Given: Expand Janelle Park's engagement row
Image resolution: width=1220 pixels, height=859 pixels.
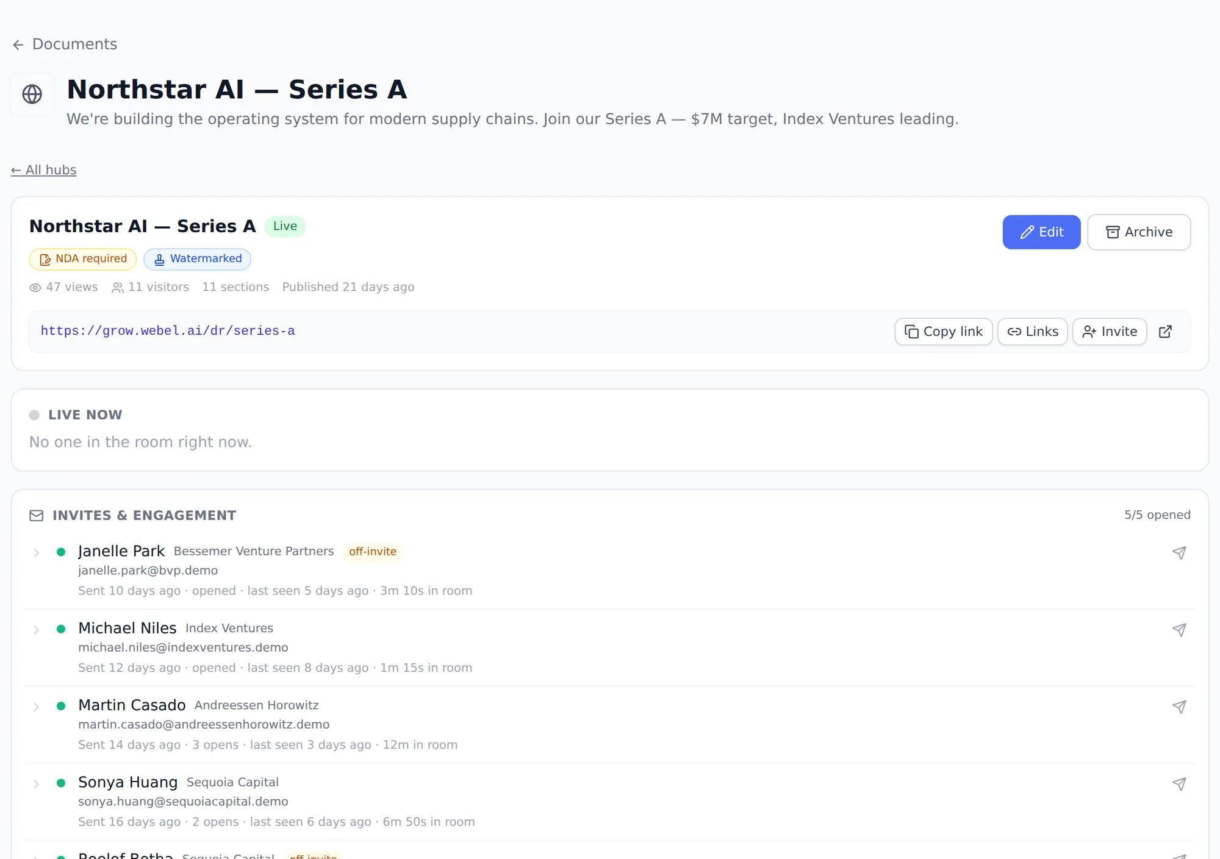Looking at the screenshot, I should [36, 553].
